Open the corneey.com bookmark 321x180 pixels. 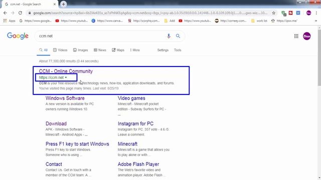[231, 20]
